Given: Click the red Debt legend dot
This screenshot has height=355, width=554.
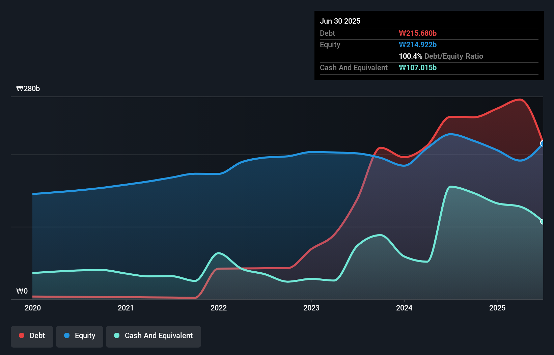Looking at the screenshot, I should coord(21,335).
